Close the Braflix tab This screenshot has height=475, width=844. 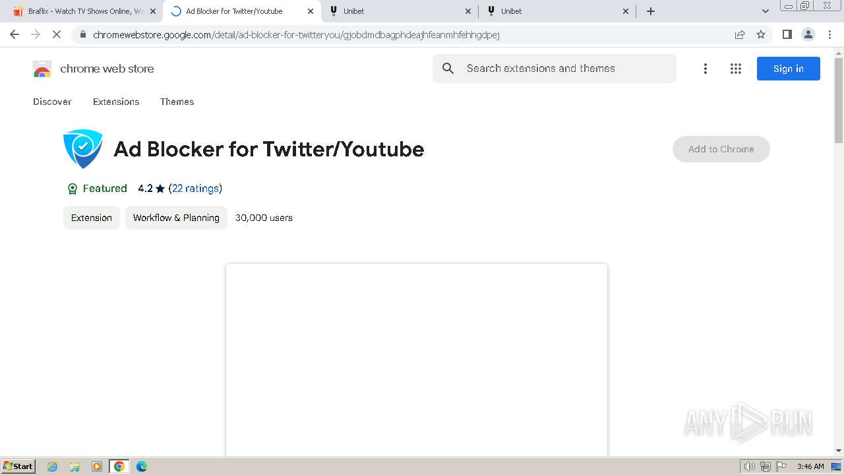[x=153, y=11]
